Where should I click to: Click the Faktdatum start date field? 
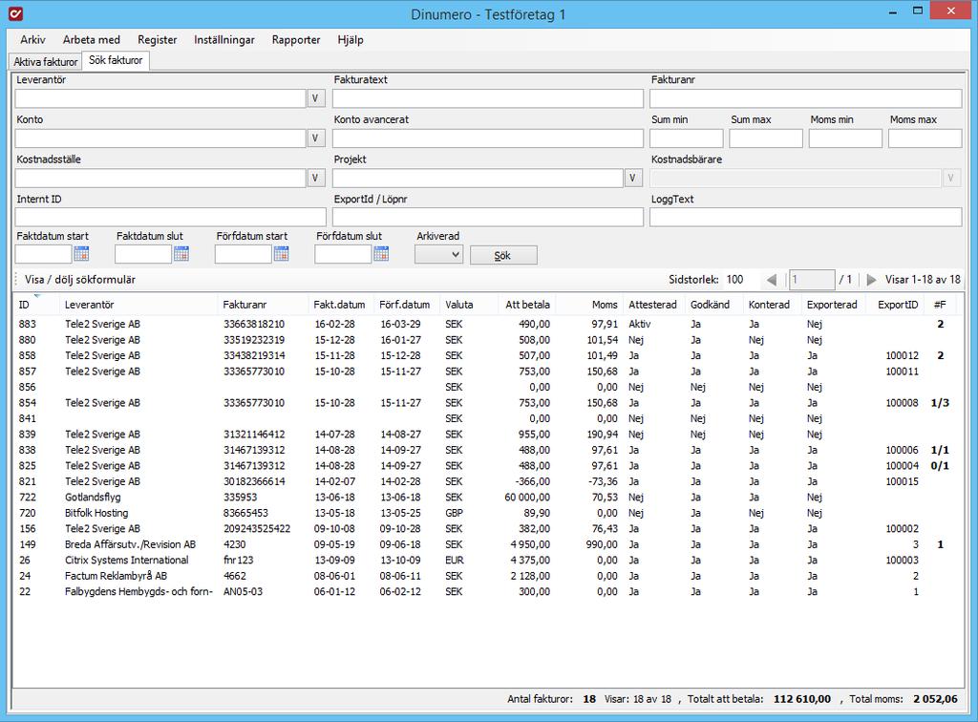tap(43, 254)
